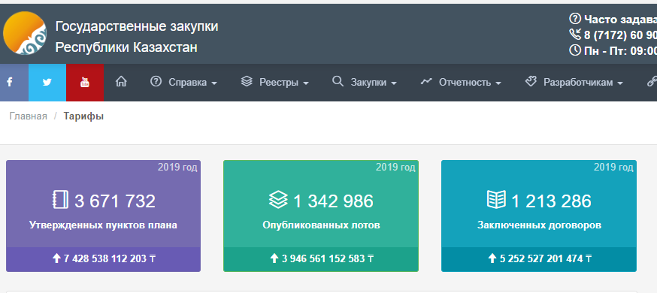Screen dimensions: 657x293
Task: Click the phone number 8 (7172) 60
Action: [x=620, y=35]
